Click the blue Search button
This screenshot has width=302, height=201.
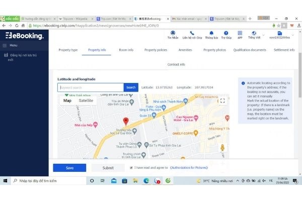coord(131,87)
